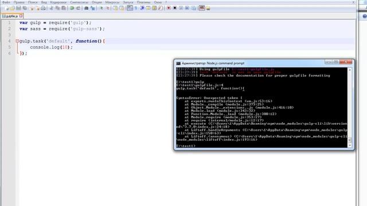Open the Плагины menu
367x206 pixels.
coord(143,2)
